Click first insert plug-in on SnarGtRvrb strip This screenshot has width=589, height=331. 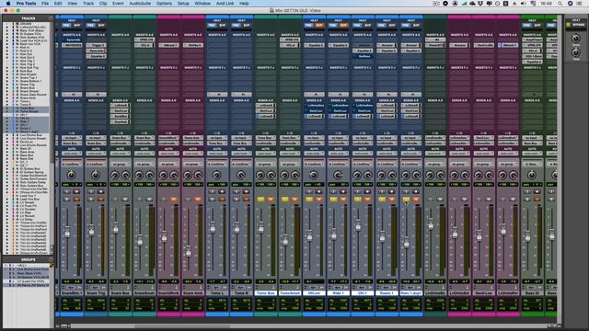click(x=168, y=45)
